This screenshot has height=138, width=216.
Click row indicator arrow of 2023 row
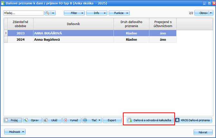[x=6, y=33]
